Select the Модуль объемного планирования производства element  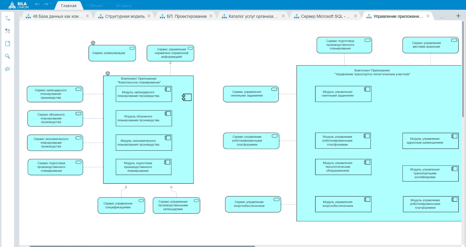pyautogui.click(x=144, y=118)
